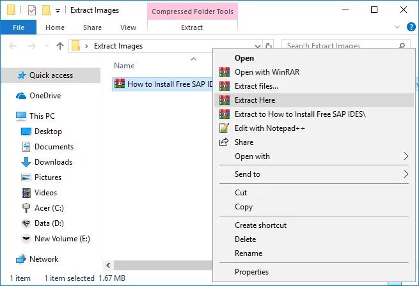Switch to the View ribbon tab
419x286 pixels.
[128, 27]
